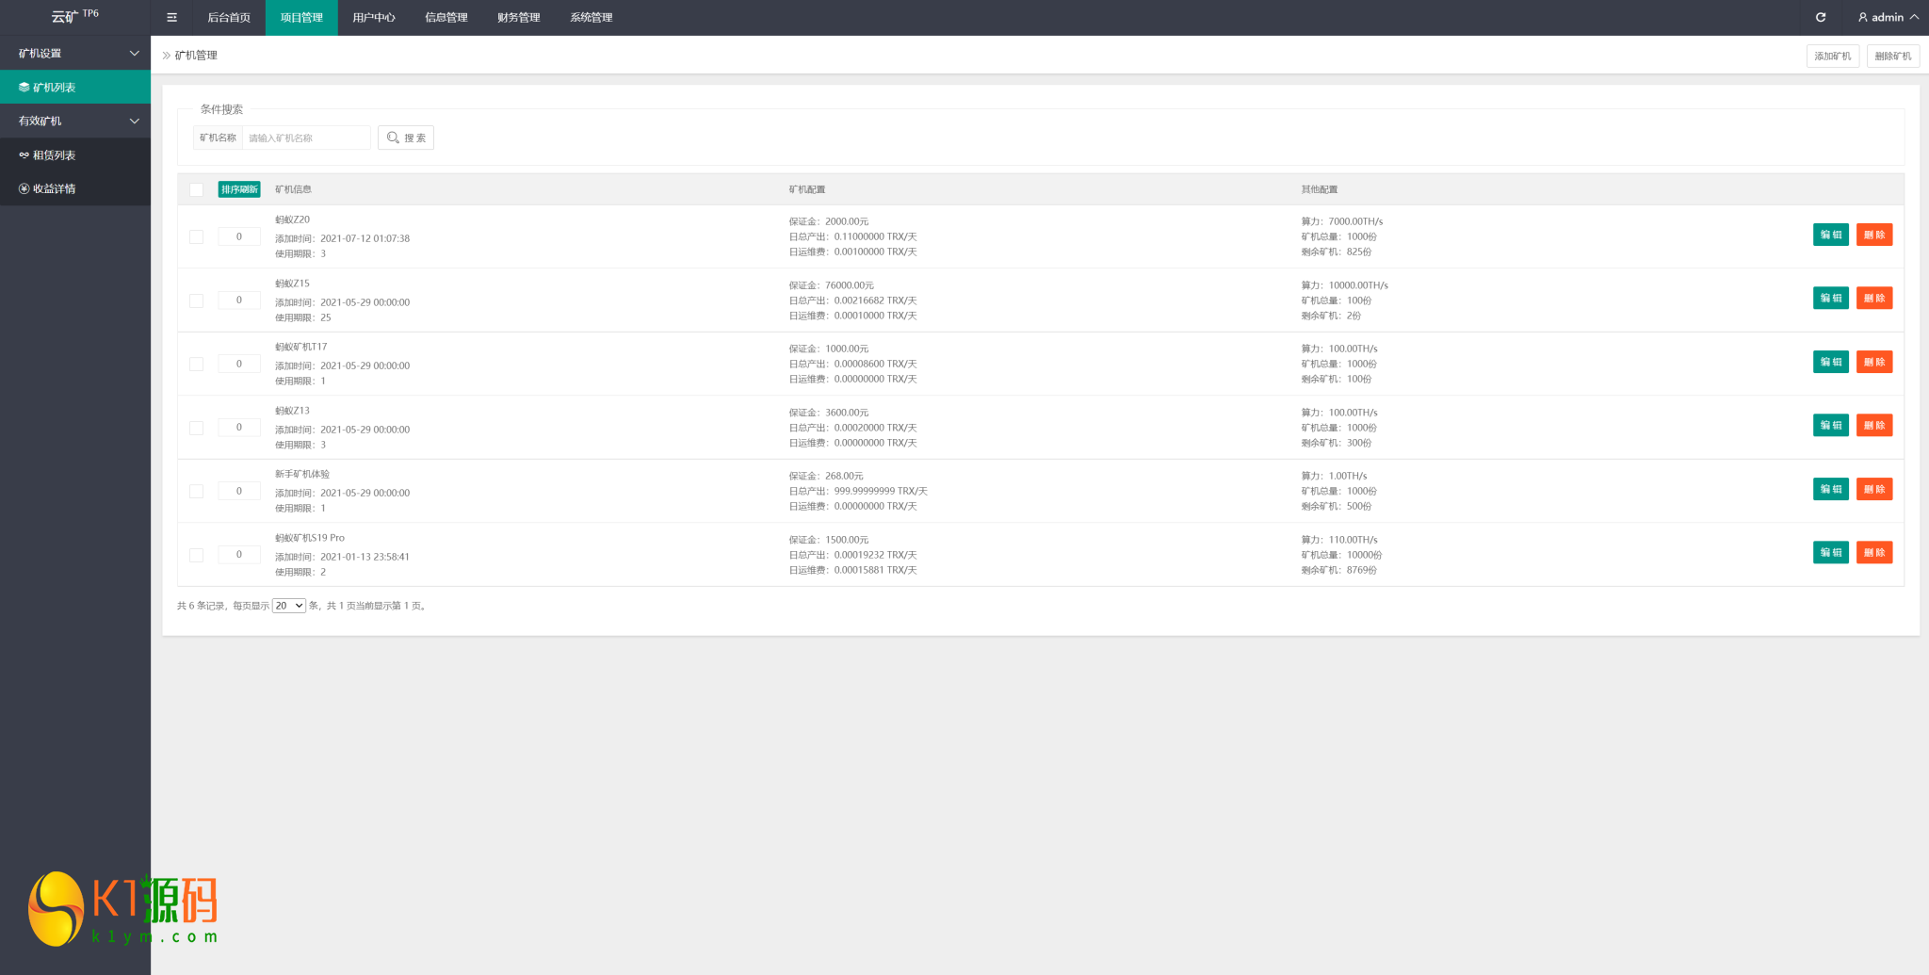Click the sort order field for 蚂蚁矿机T17
Screen dimensions: 1929x975
pos(239,364)
